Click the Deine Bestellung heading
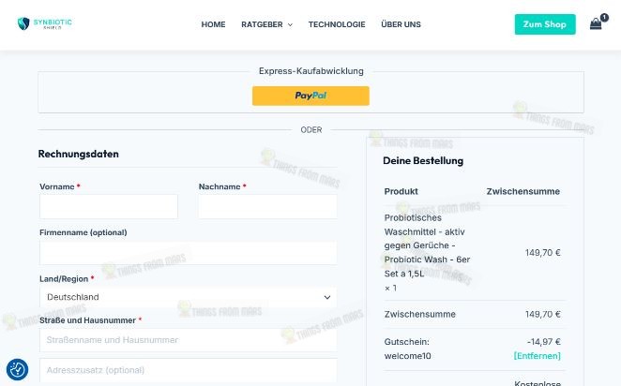 (423, 160)
